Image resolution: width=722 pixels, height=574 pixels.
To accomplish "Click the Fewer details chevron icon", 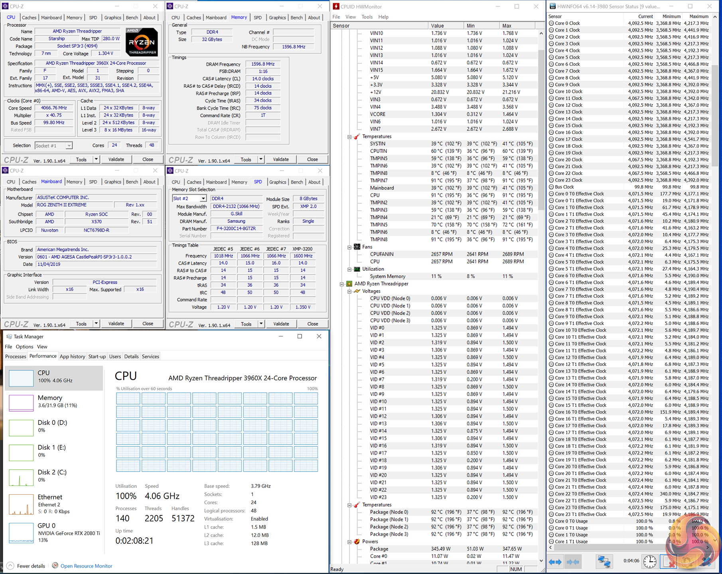I will click(x=10, y=566).
